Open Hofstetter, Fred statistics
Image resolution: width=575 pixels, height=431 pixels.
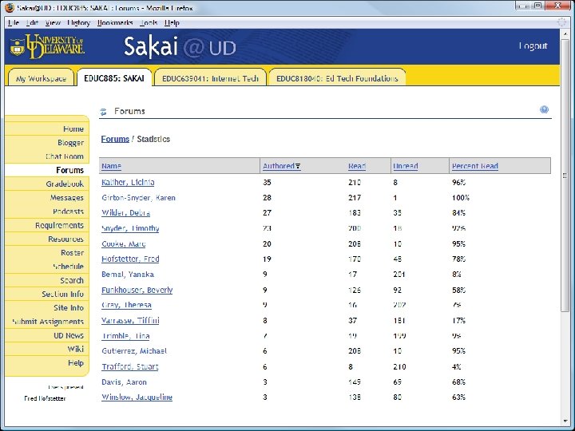tap(130, 259)
